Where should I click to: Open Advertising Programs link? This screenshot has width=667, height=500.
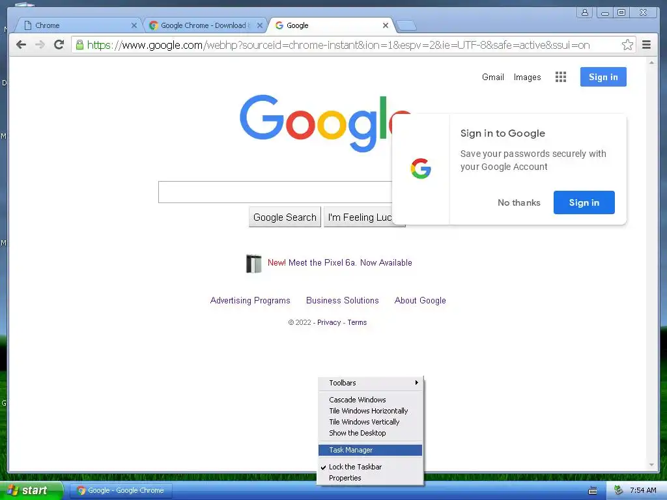pos(250,301)
